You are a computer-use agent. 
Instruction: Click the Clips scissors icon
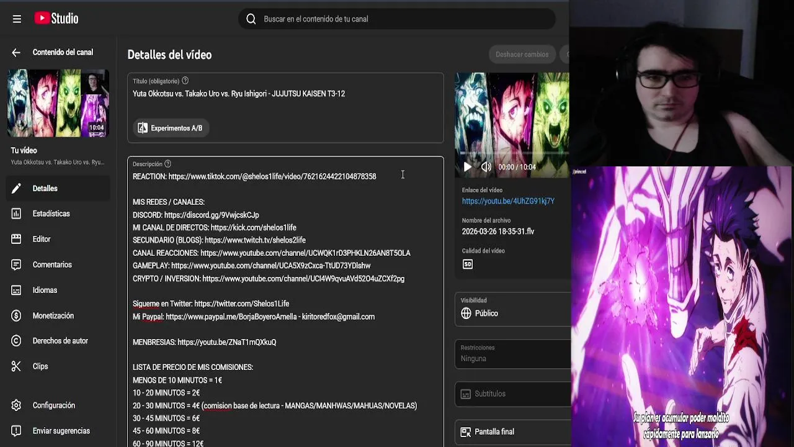[x=16, y=366]
